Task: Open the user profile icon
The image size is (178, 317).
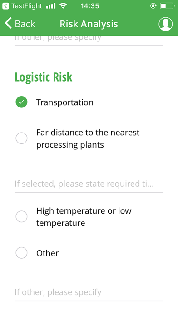Action: 165,24
